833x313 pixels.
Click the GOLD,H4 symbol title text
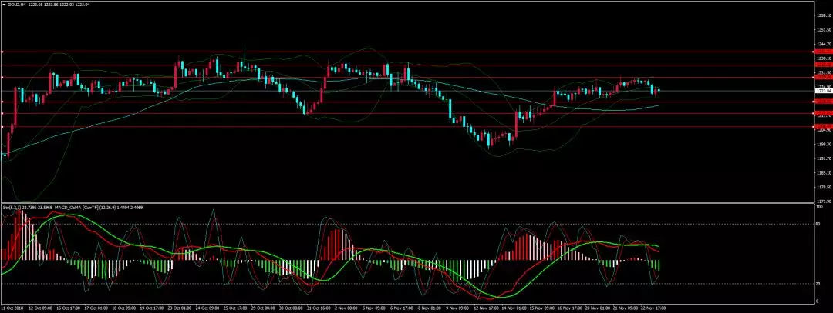click(17, 4)
